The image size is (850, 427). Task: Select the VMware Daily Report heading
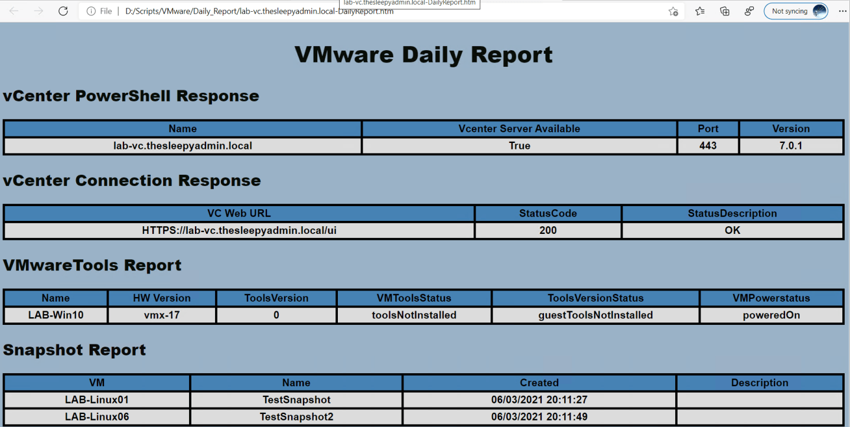[424, 54]
